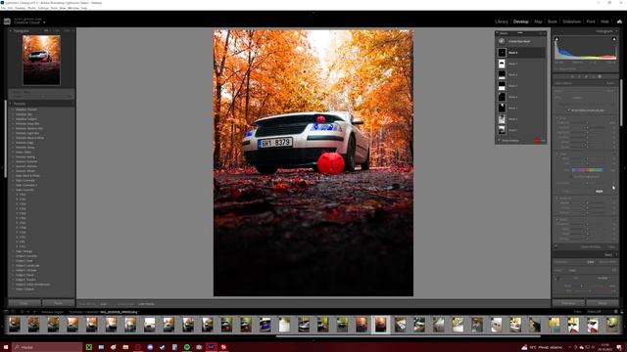627x352 pixels.
Task: Click the Copy button below presets
Action: (24, 303)
